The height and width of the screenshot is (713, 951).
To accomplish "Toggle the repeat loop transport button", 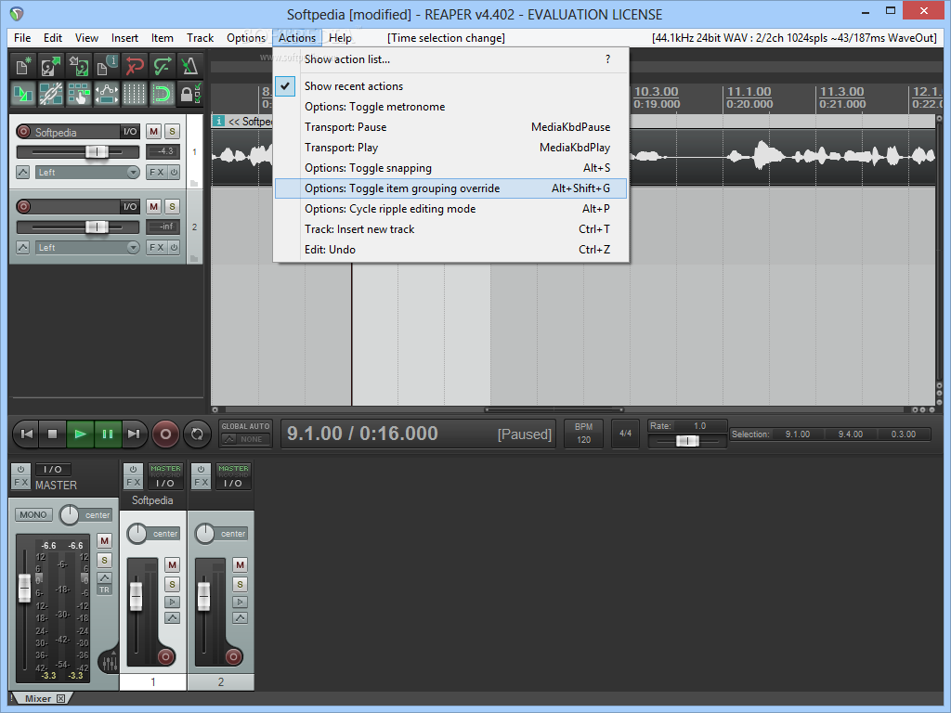I will coord(197,434).
